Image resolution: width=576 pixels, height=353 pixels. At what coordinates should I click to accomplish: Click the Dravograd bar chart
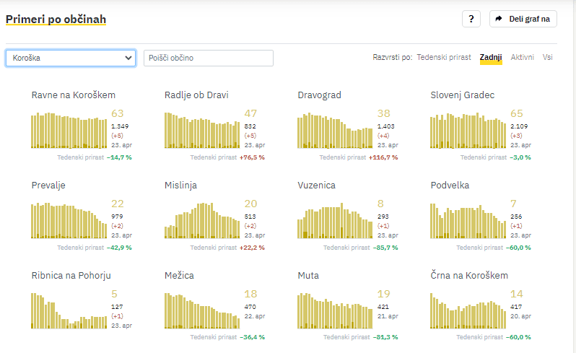335,130
